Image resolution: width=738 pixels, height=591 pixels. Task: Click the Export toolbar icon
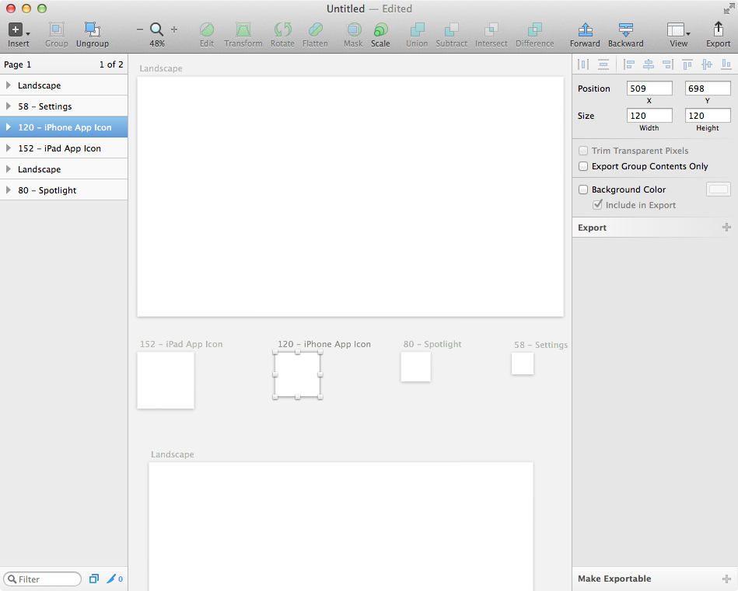point(719,30)
